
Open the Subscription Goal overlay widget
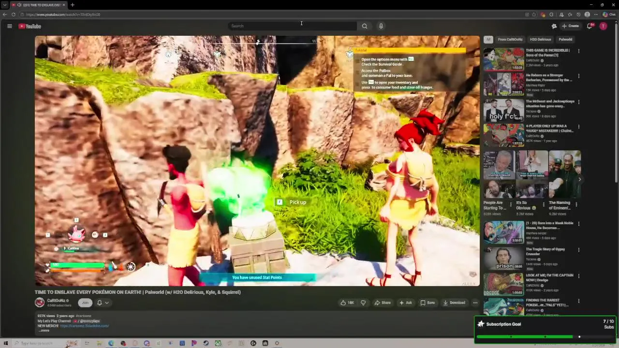coord(545,330)
